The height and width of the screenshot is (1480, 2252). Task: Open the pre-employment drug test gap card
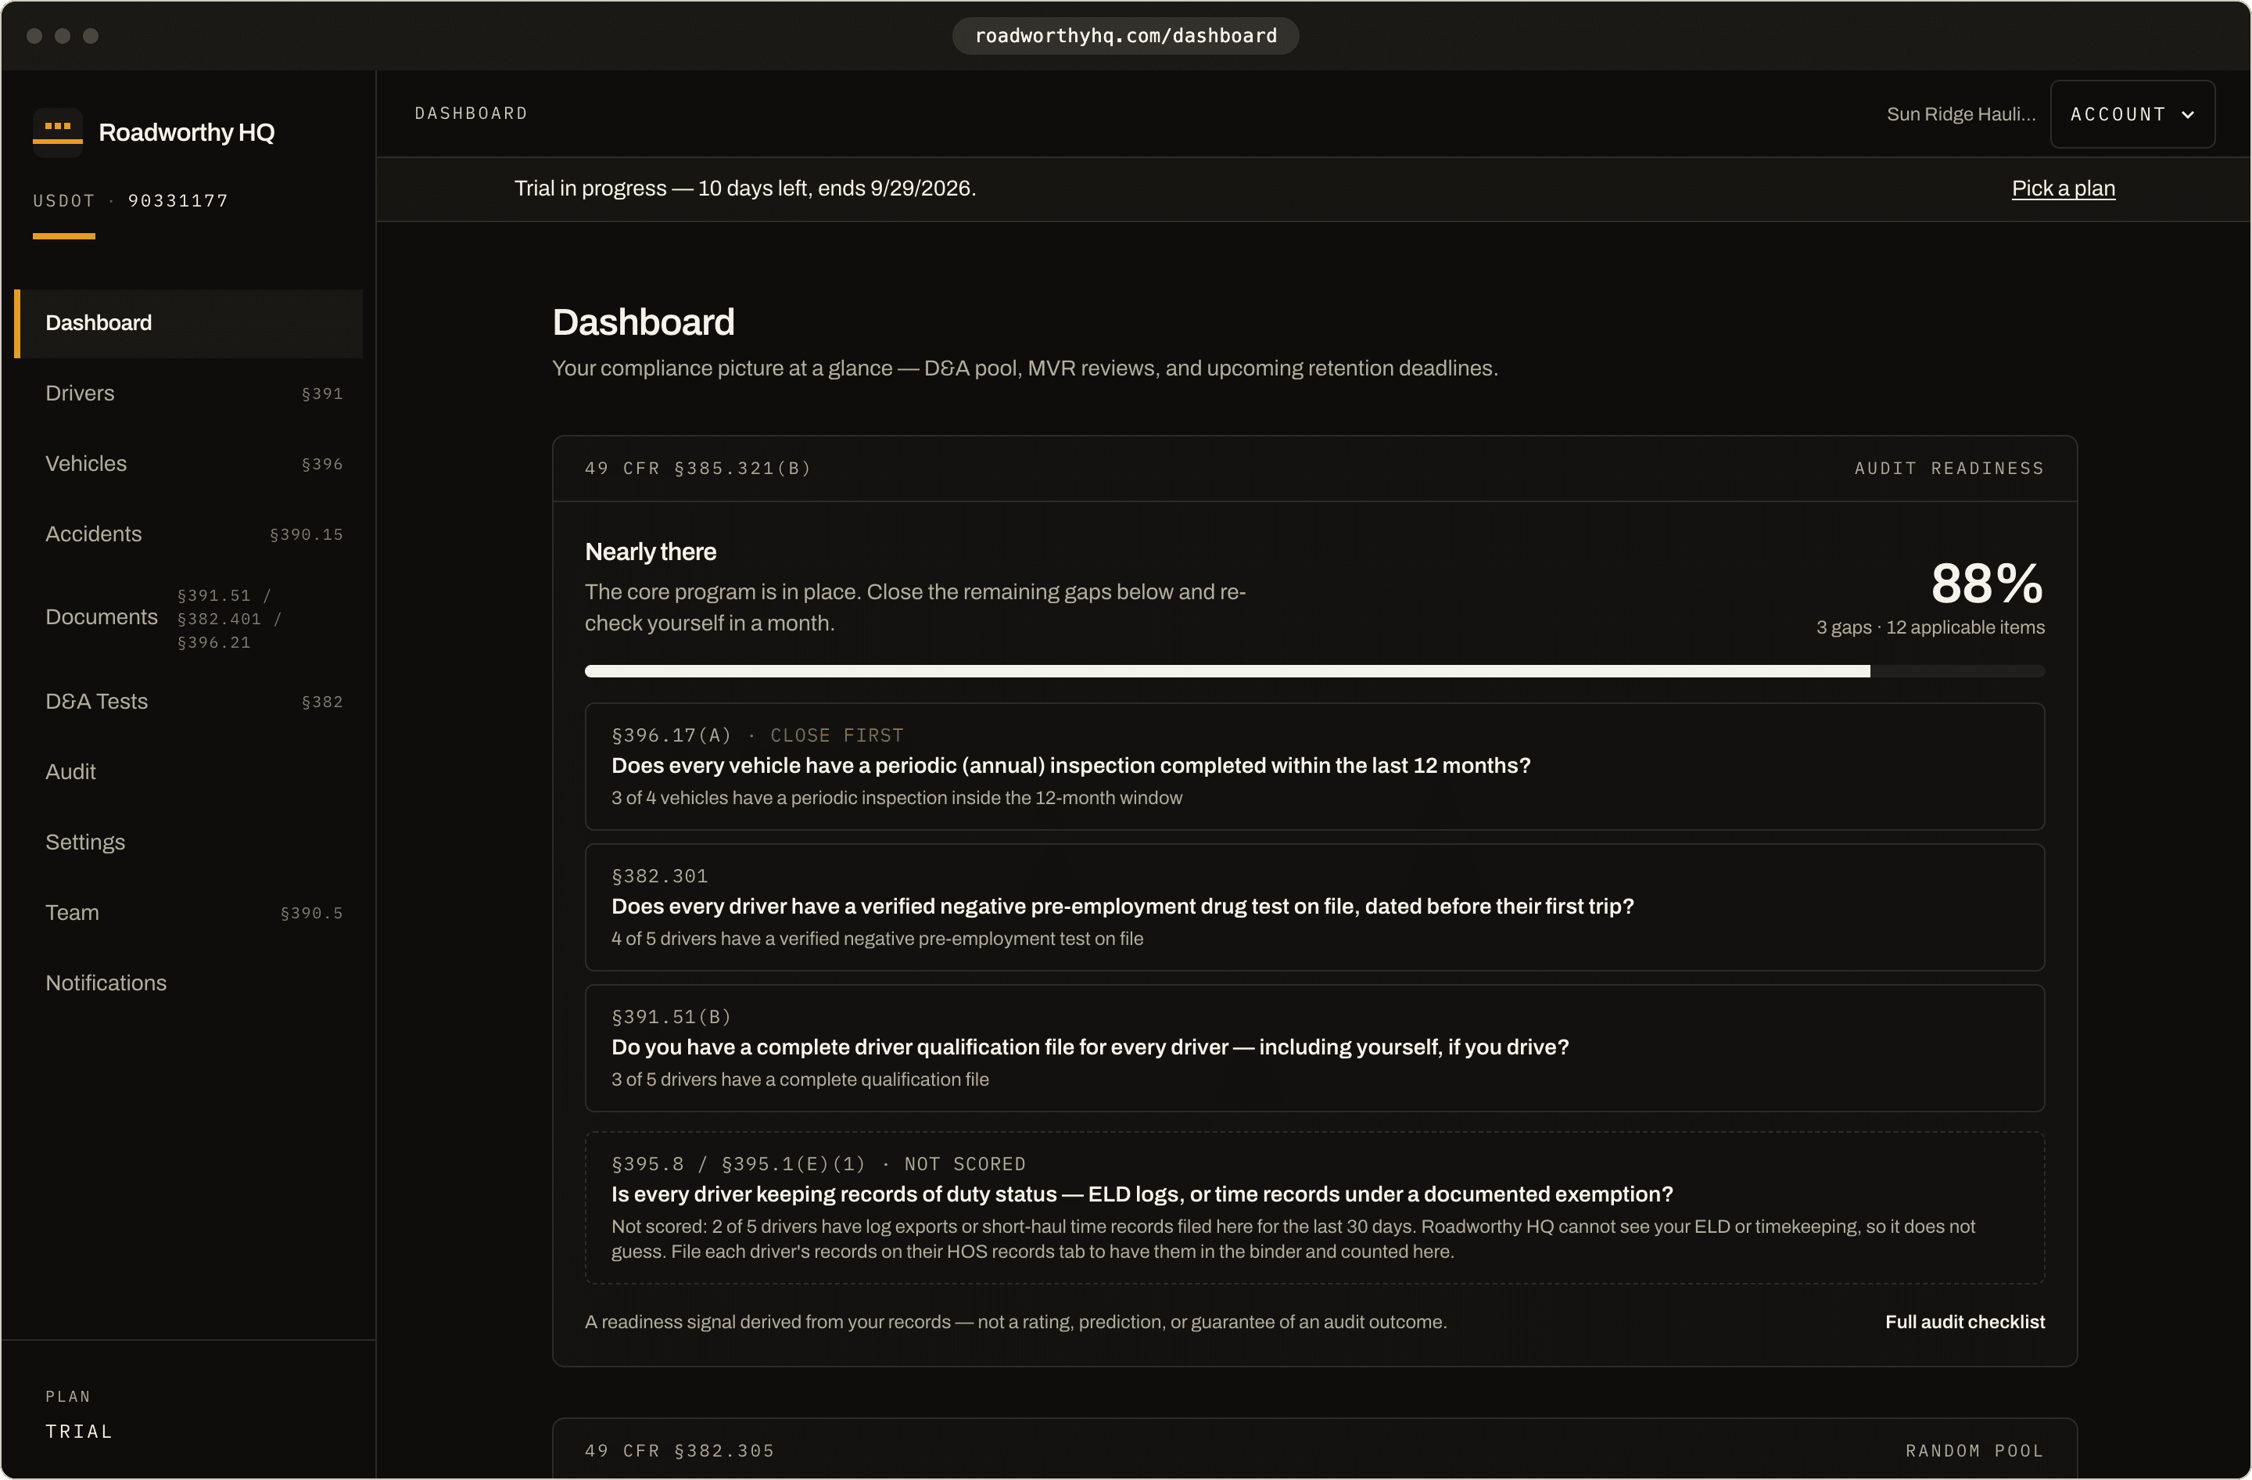[x=1314, y=907]
